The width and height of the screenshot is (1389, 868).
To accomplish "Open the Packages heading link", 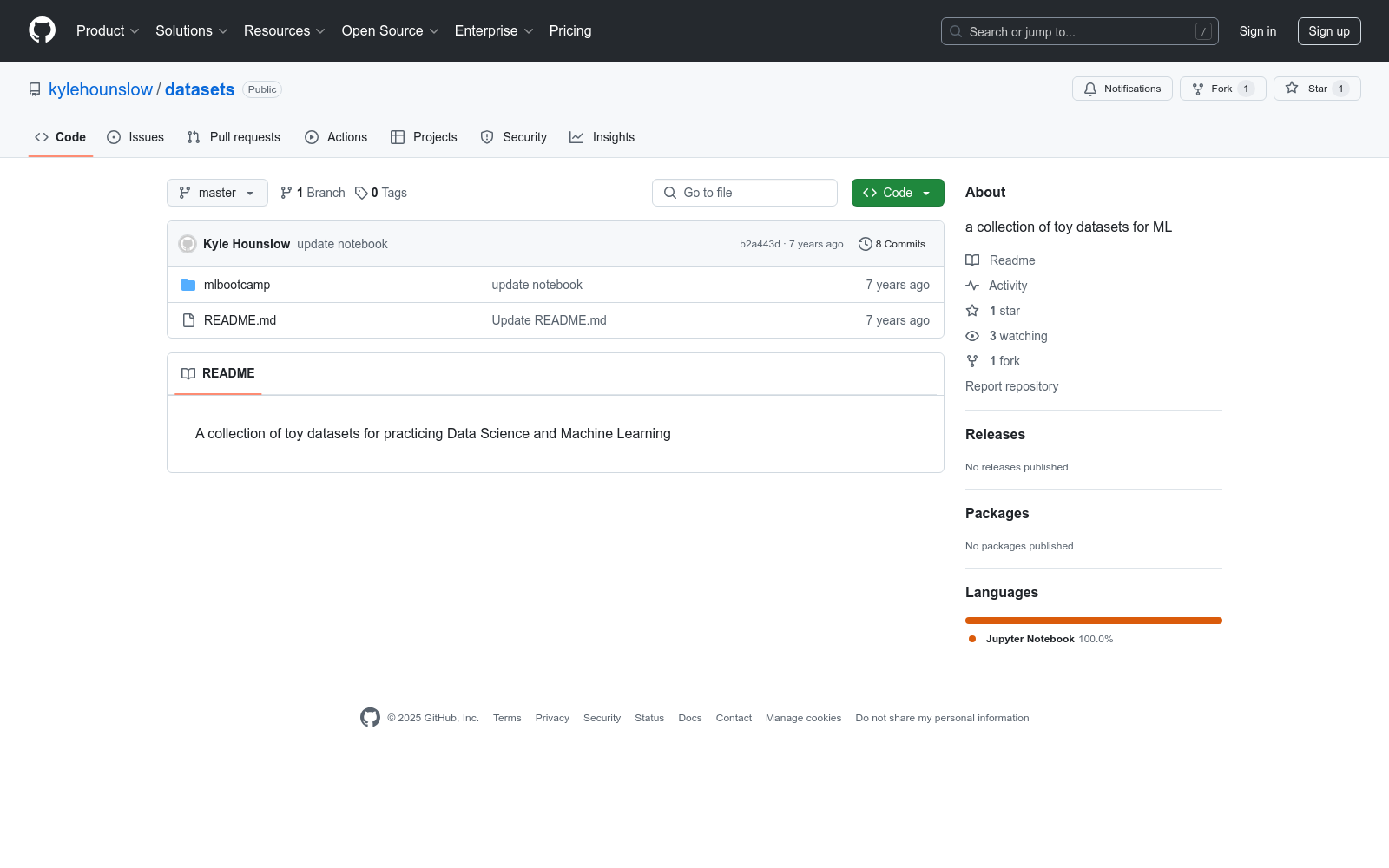I will pos(997,513).
